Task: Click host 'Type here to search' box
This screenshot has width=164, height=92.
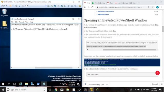Action: coord(26,90)
